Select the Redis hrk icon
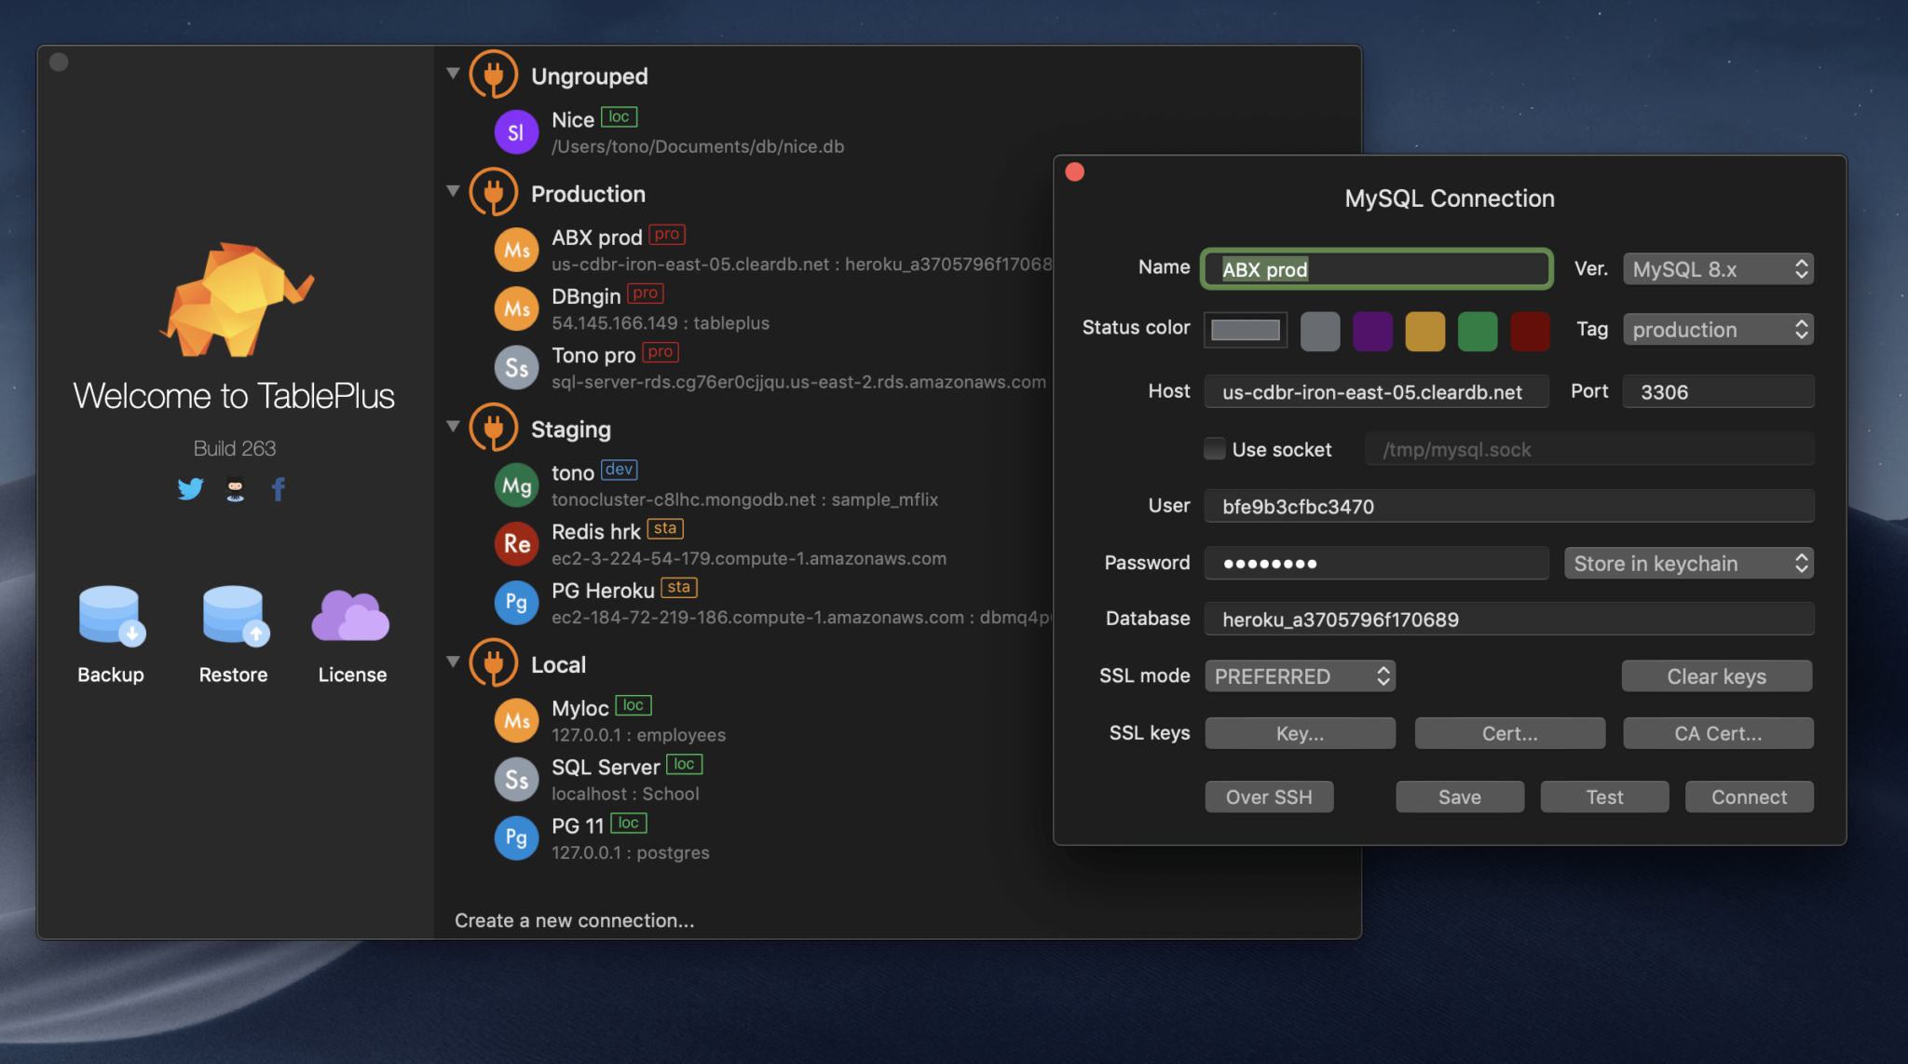1908x1064 pixels. click(x=516, y=544)
